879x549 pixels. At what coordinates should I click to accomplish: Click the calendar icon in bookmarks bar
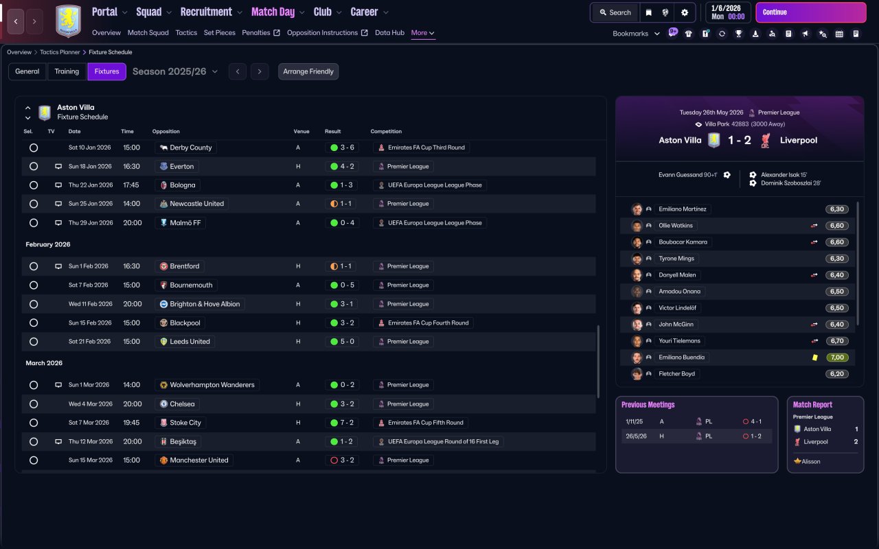839,34
